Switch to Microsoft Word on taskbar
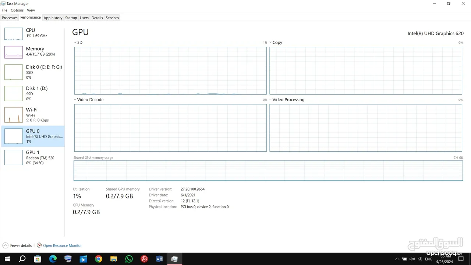 (159, 259)
